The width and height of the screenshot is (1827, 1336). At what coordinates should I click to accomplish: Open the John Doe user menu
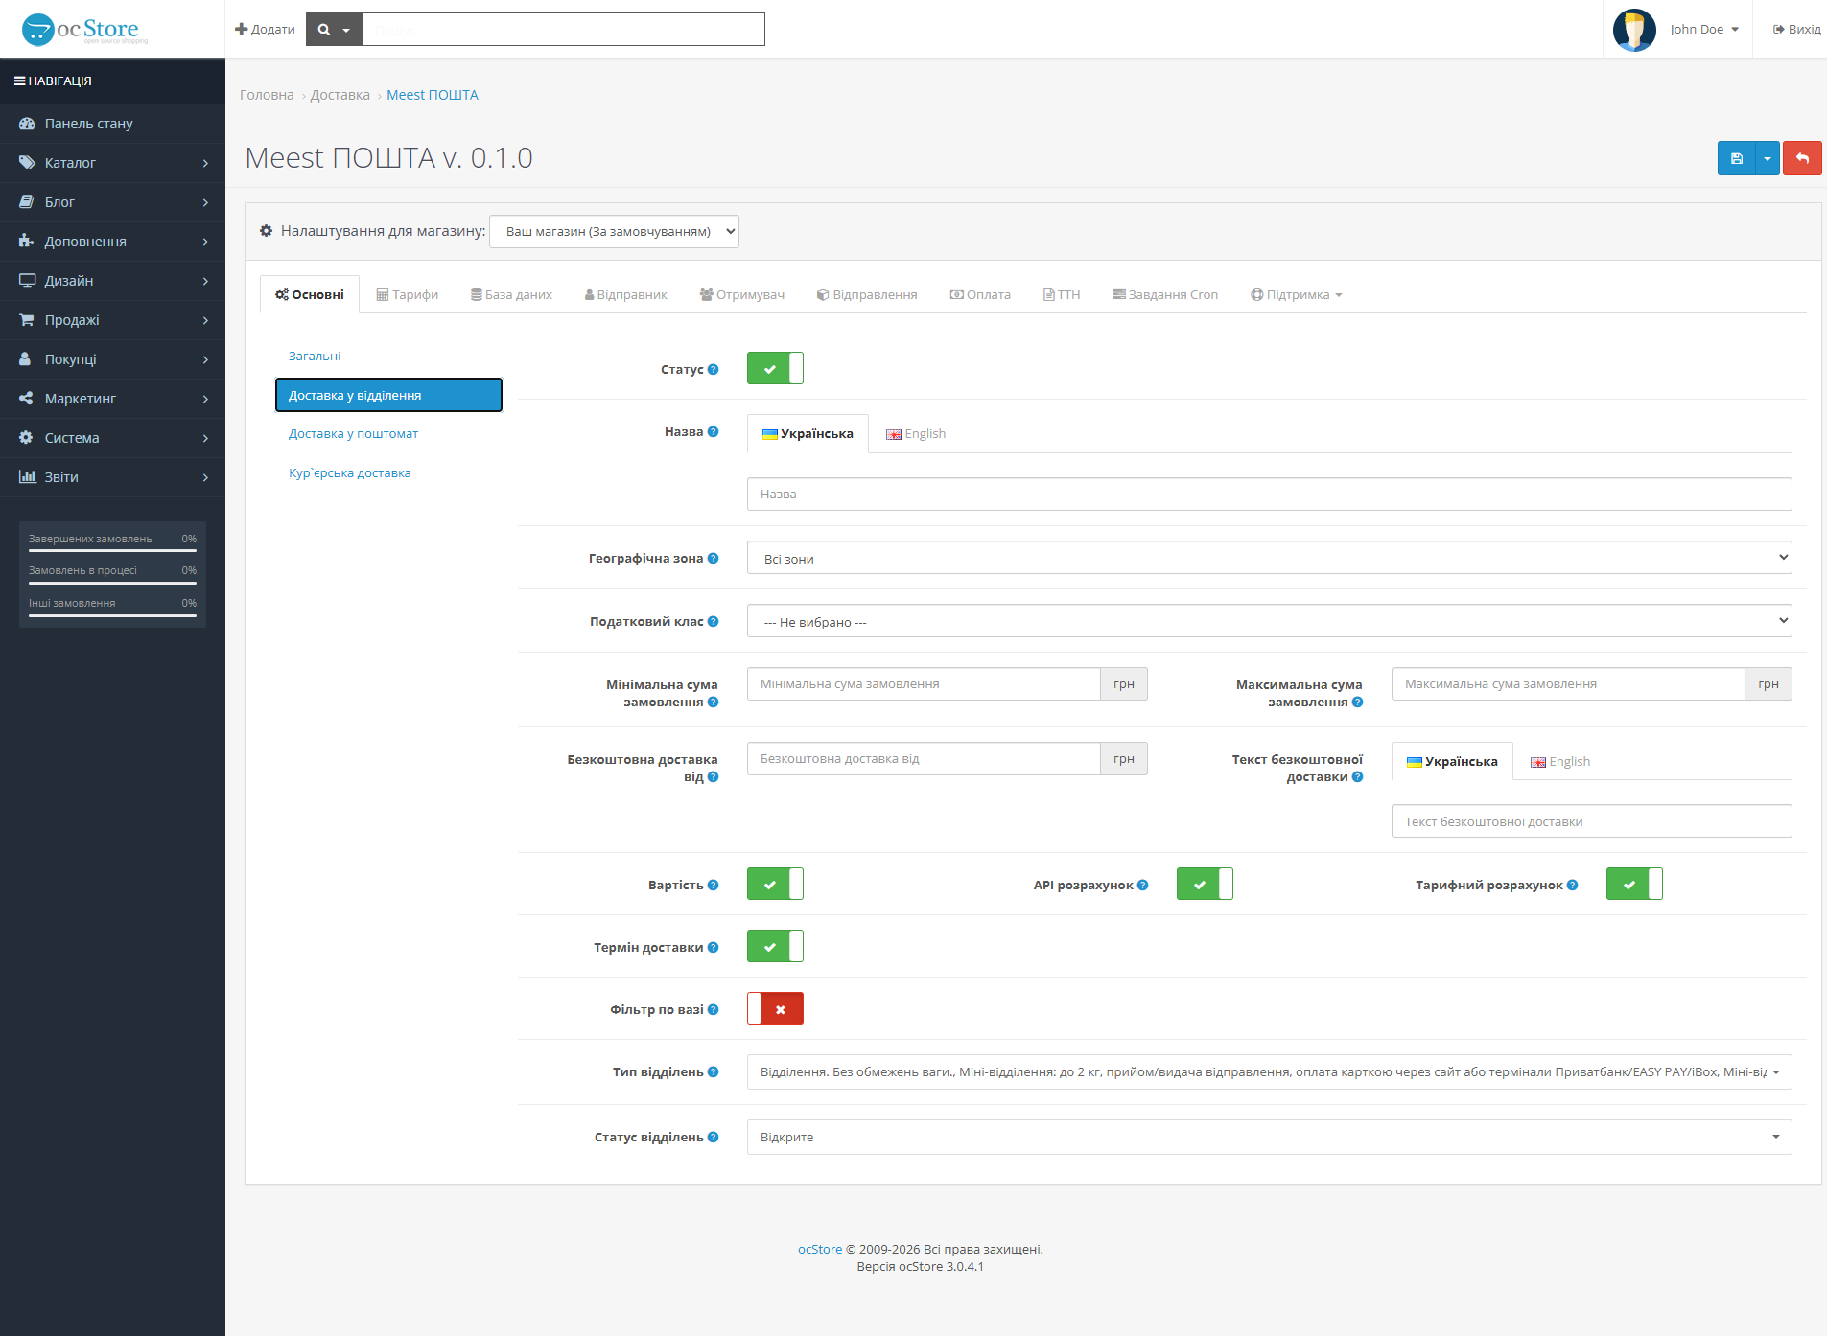coord(1704,30)
